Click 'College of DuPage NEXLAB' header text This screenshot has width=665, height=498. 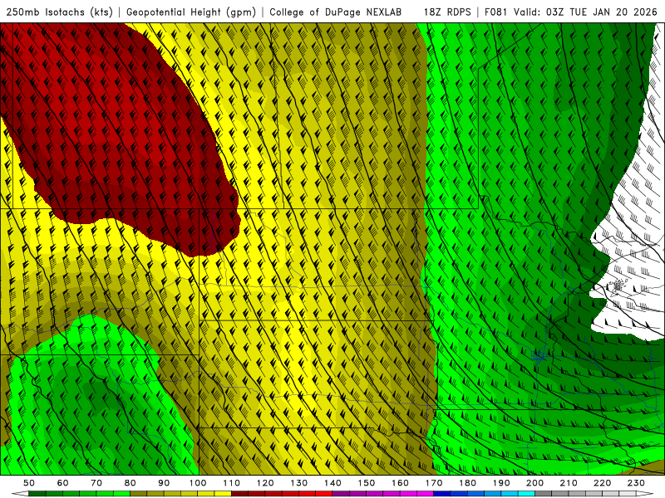pyautogui.click(x=336, y=12)
